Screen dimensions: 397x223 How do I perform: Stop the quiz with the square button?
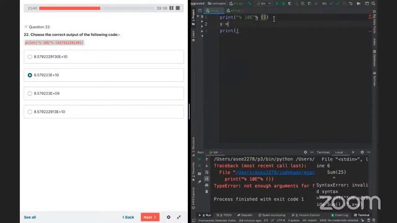(x=178, y=8)
